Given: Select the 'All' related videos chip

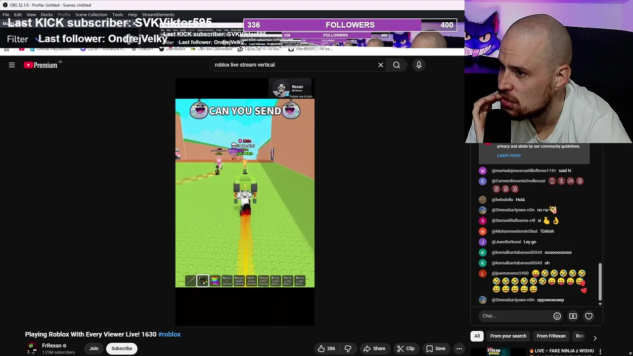Looking at the screenshot, I should tap(477, 336).
